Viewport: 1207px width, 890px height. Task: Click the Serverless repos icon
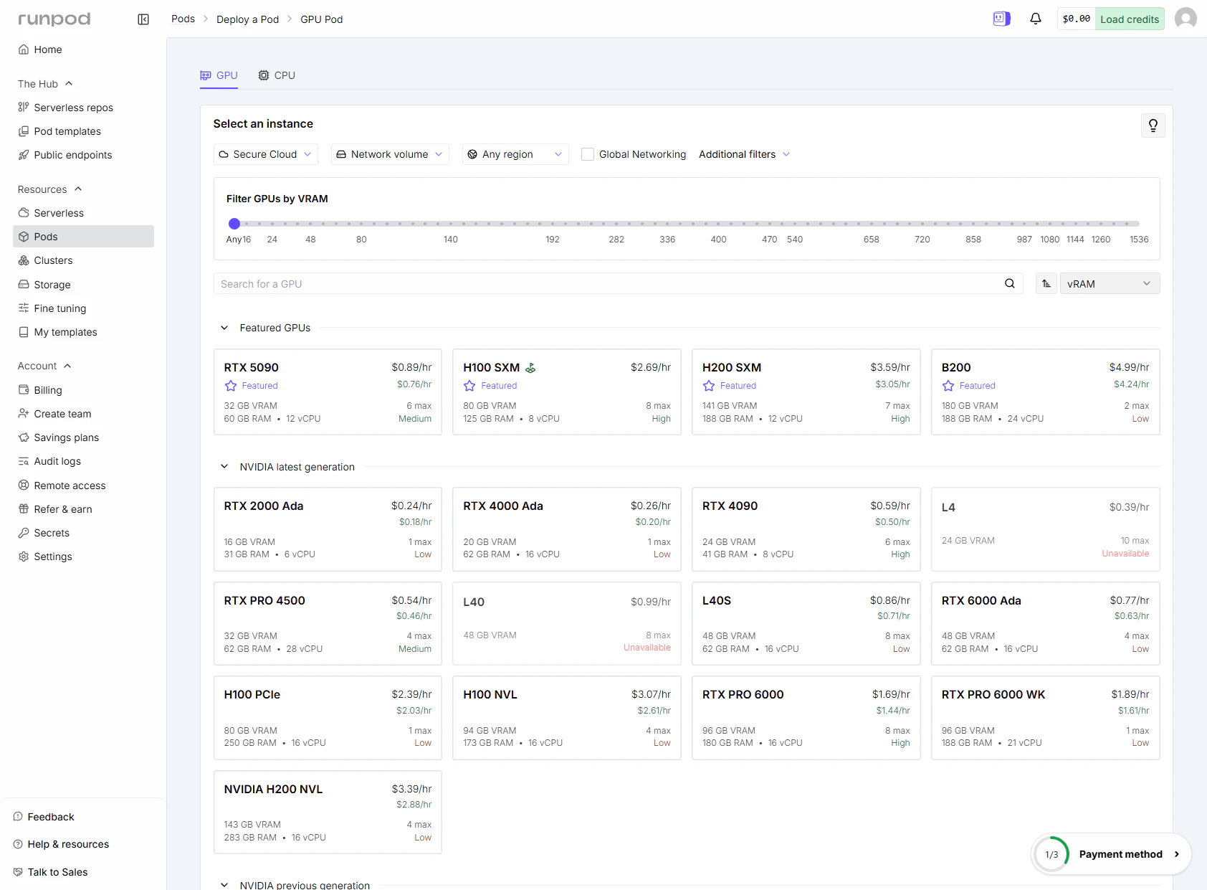click(24, 108)
